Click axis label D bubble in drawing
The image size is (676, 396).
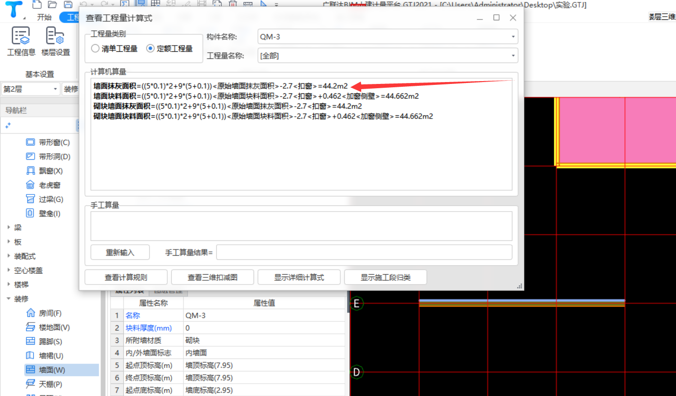[x=356, y=372]
